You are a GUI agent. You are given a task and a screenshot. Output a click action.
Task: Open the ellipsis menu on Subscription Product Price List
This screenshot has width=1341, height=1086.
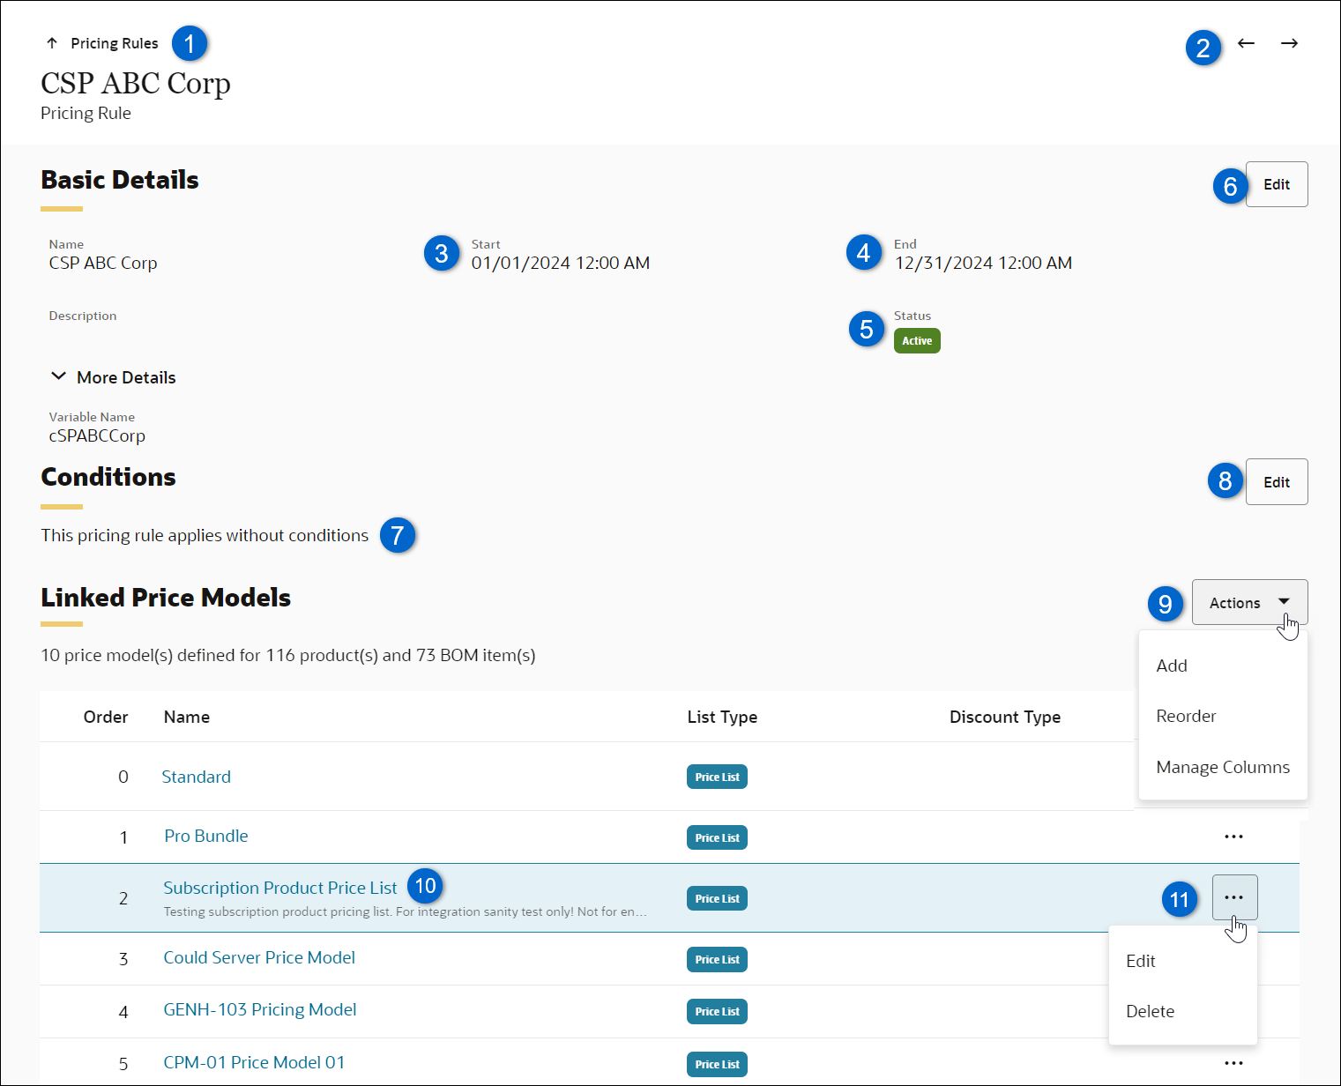coord(1234,897)
